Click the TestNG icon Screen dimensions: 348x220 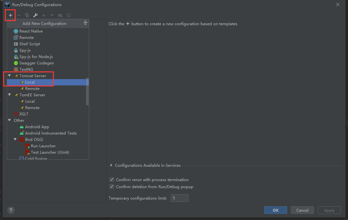point(16,70)
